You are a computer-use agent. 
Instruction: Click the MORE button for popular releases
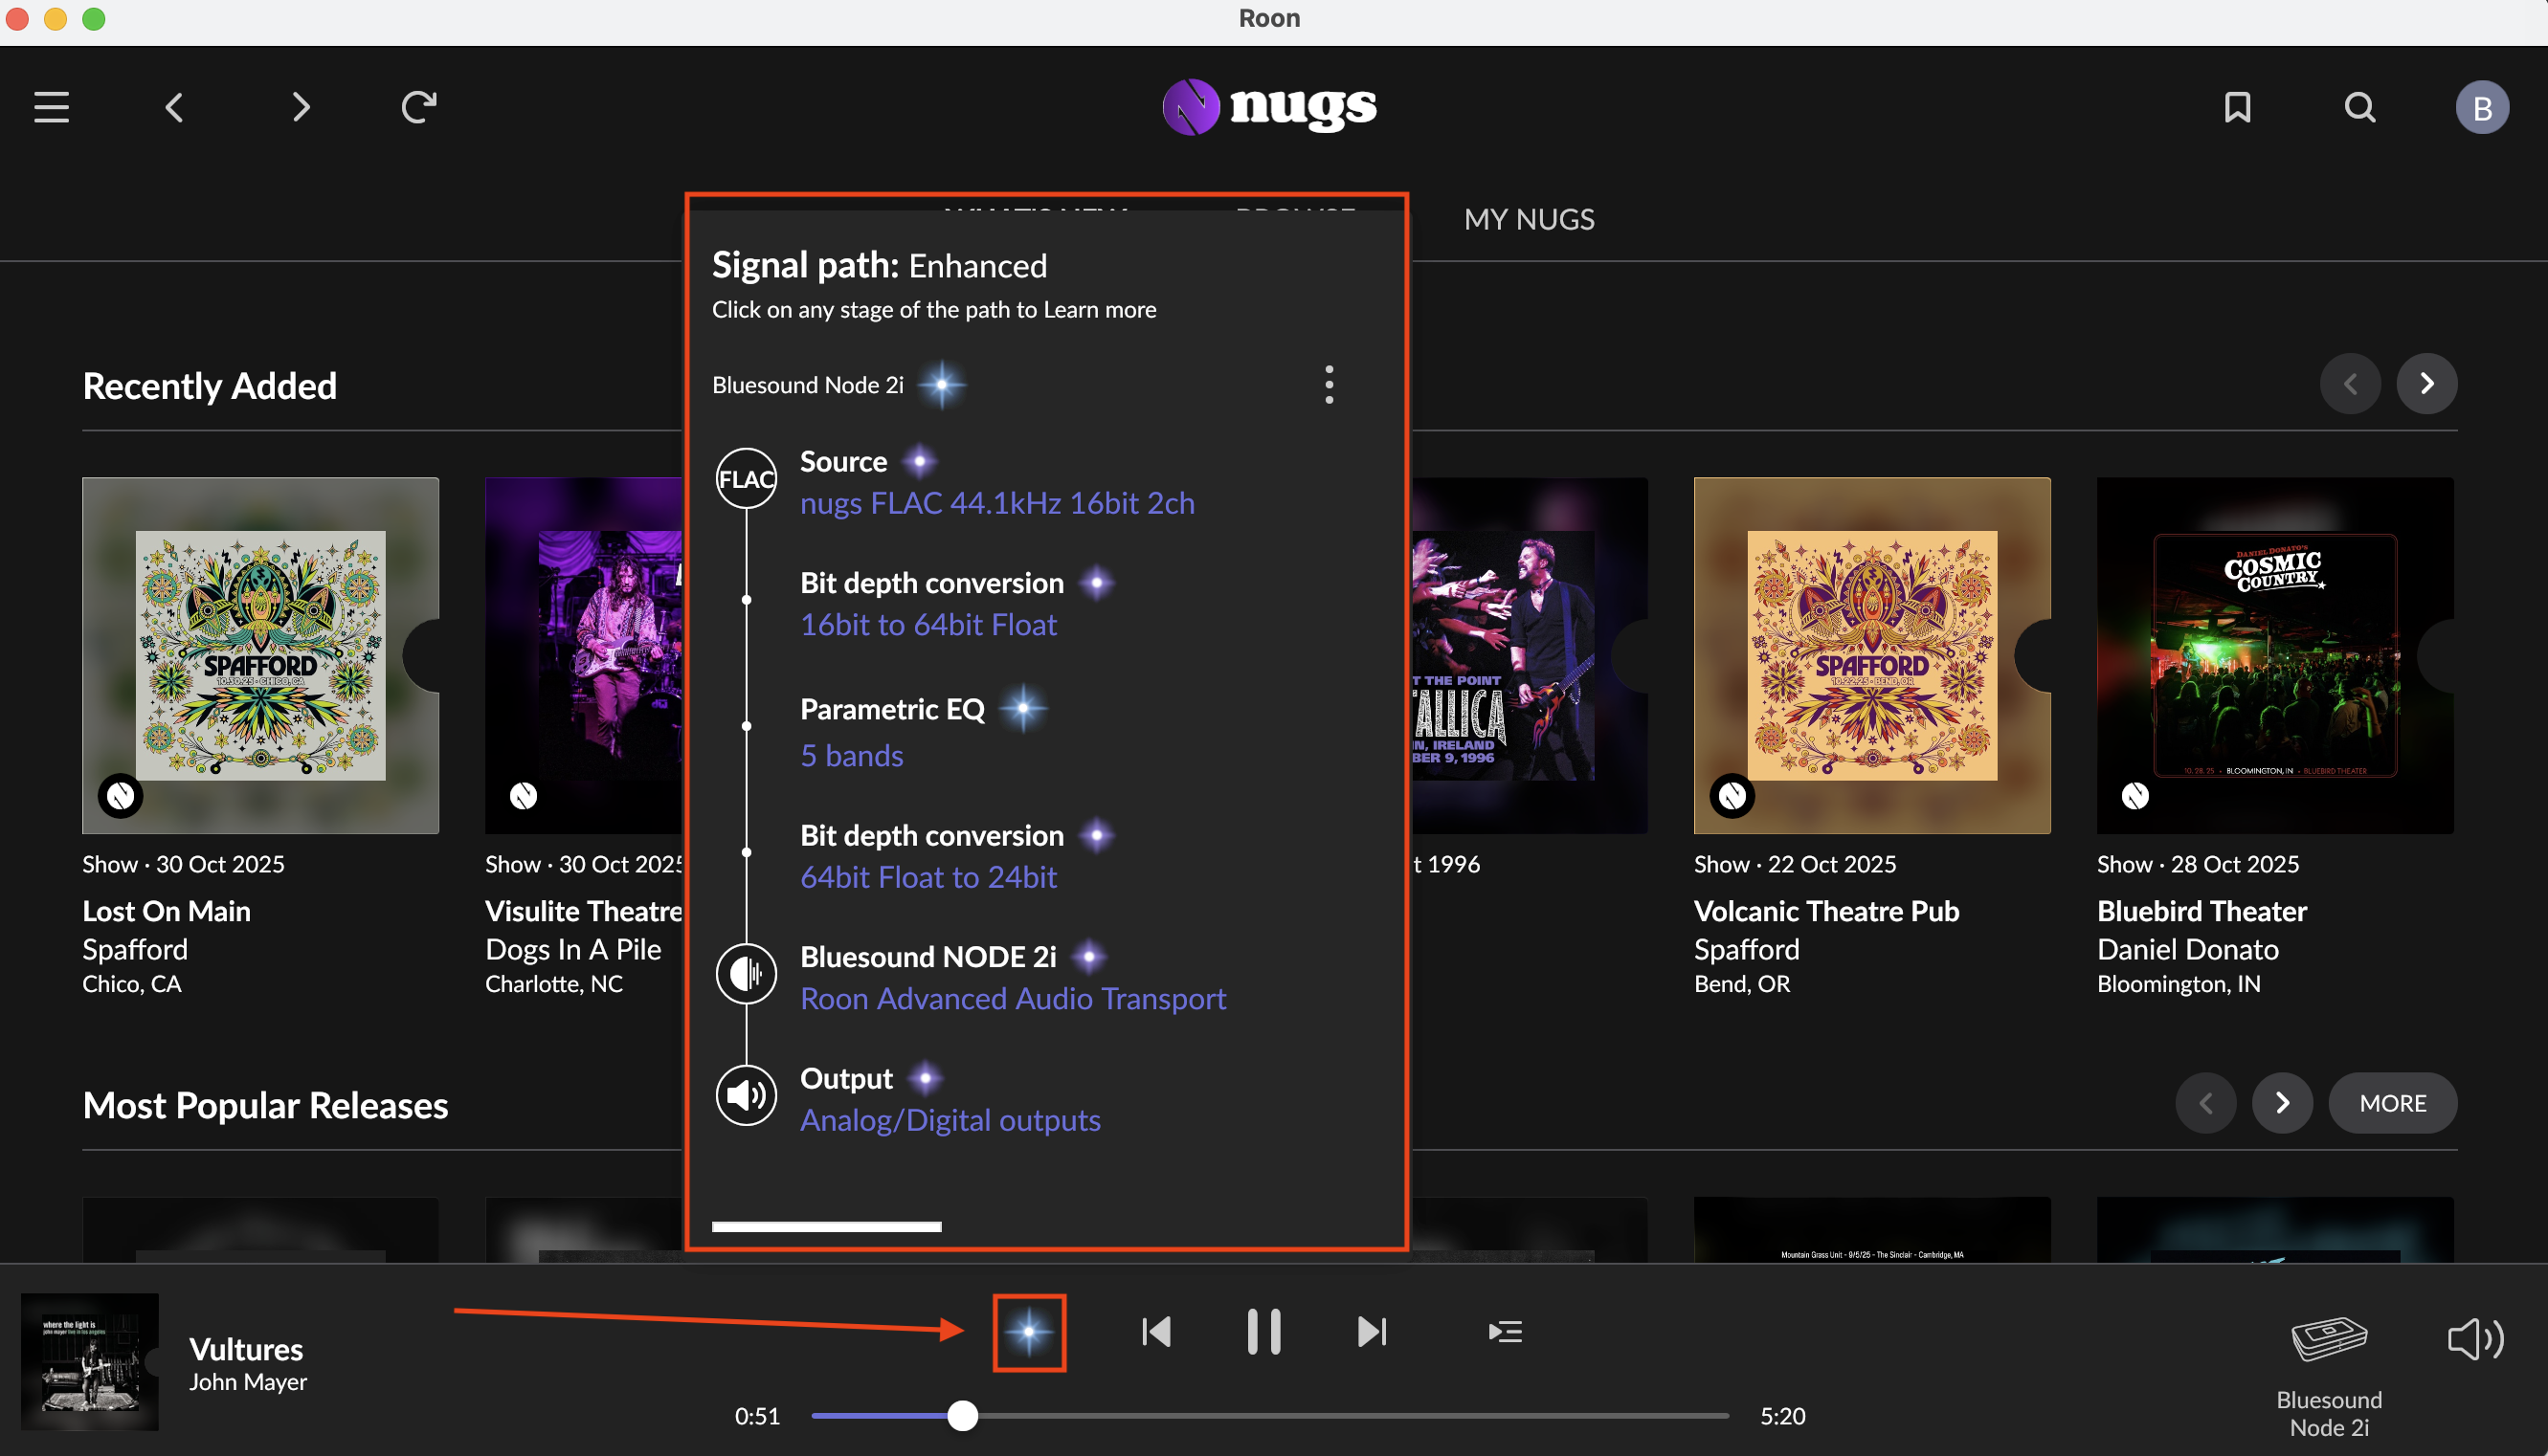coord(2392,1103)
